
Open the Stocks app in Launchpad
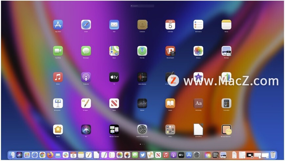[142, 103]
